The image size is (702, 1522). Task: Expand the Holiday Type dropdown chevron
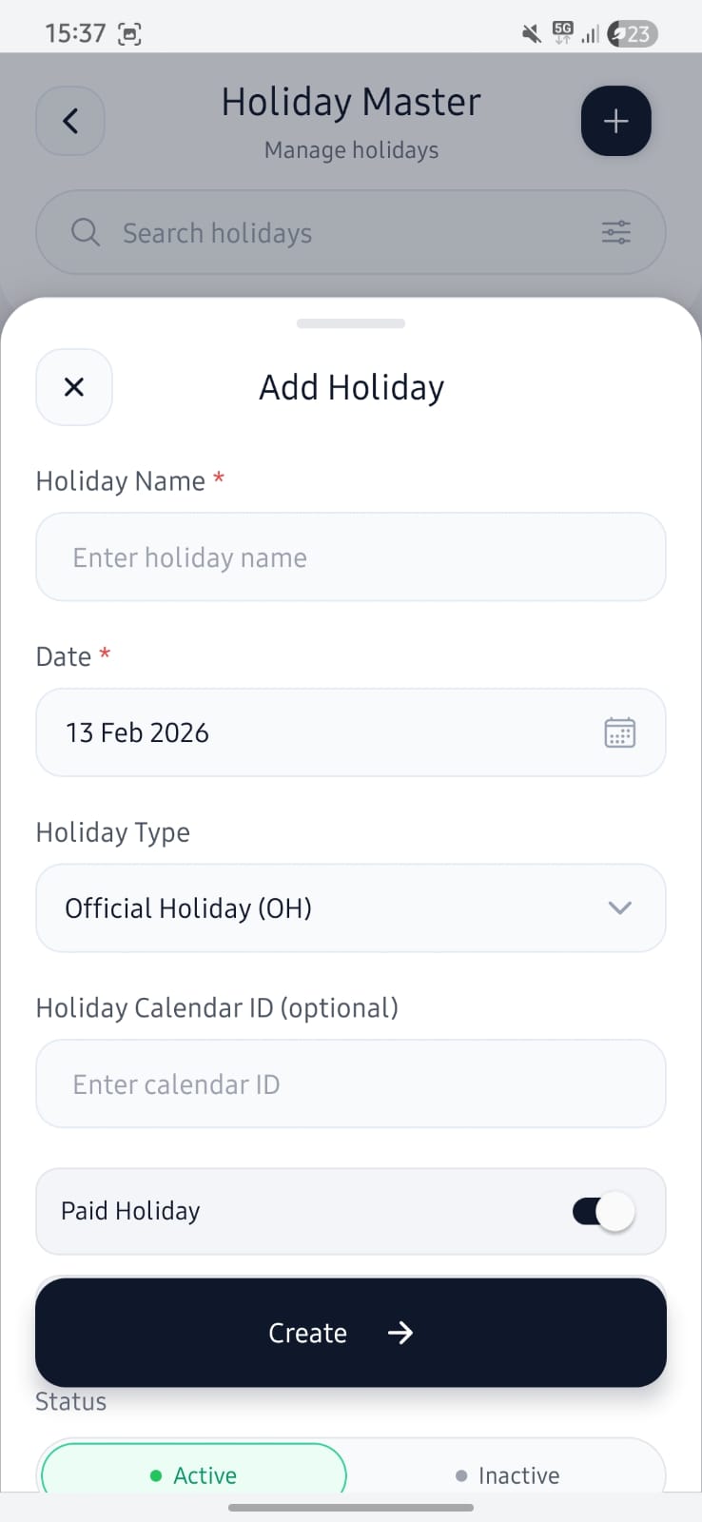(619, 907)
